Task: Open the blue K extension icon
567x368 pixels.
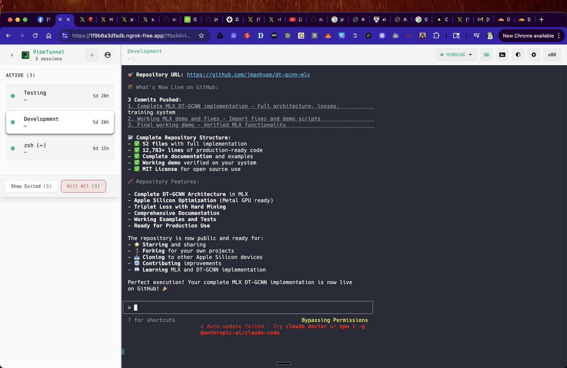Action: pos(342,35)
